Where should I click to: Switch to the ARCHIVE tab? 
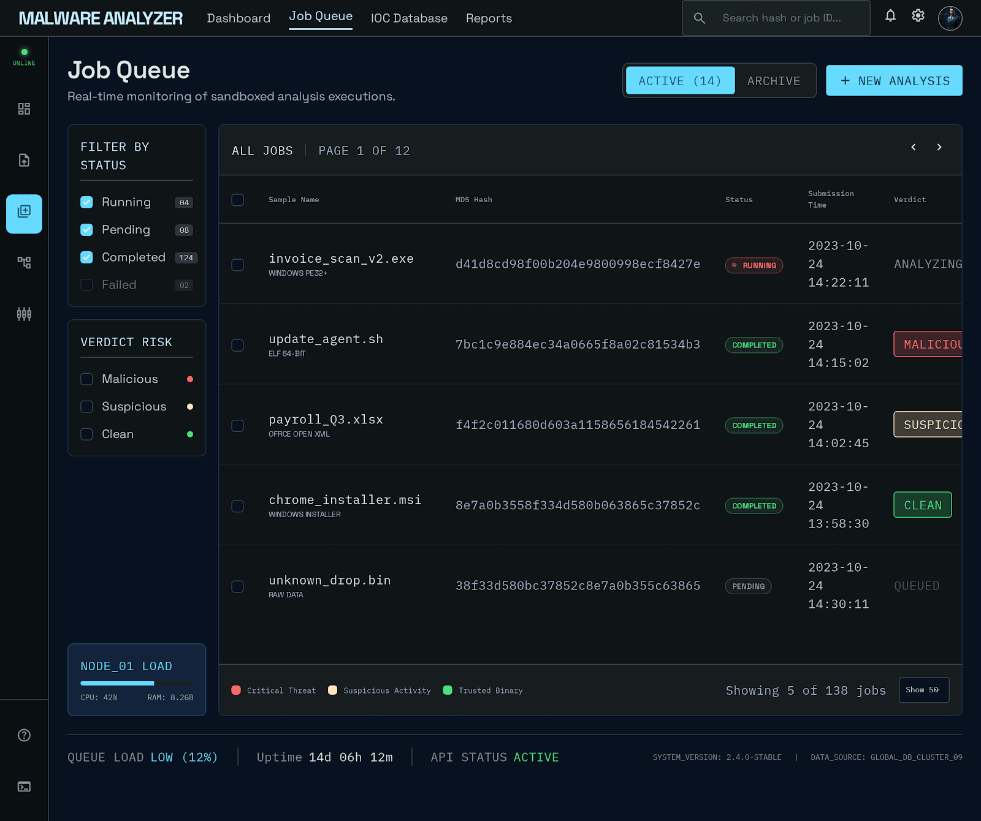click(774, 81)
